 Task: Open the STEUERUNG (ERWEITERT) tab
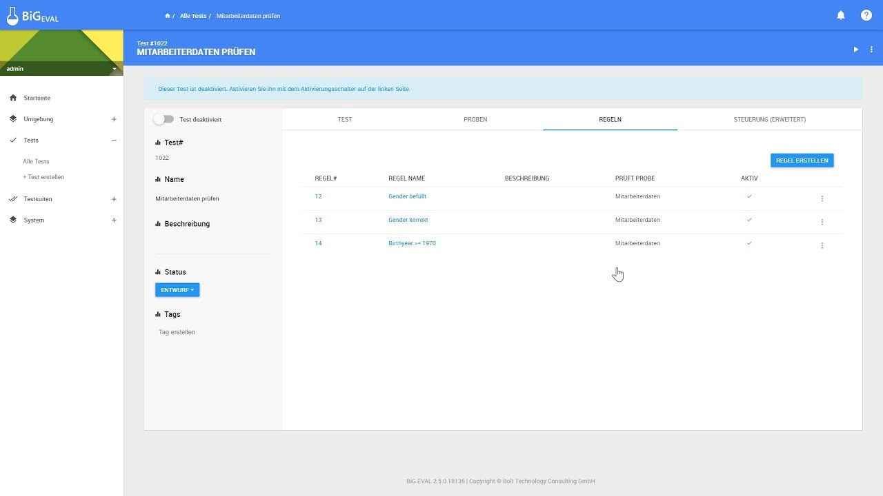click(770, 119)
